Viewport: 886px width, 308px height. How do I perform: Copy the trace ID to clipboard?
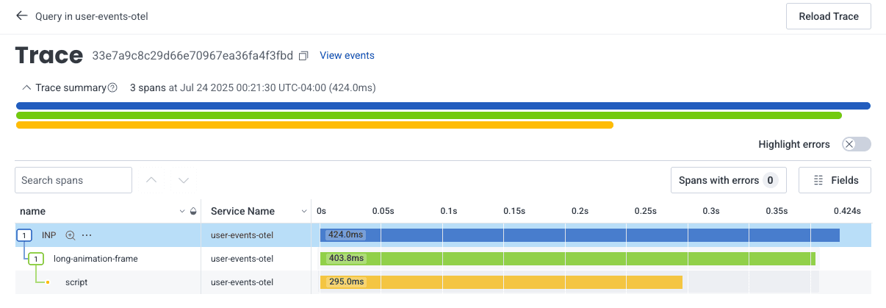[303, 56]
